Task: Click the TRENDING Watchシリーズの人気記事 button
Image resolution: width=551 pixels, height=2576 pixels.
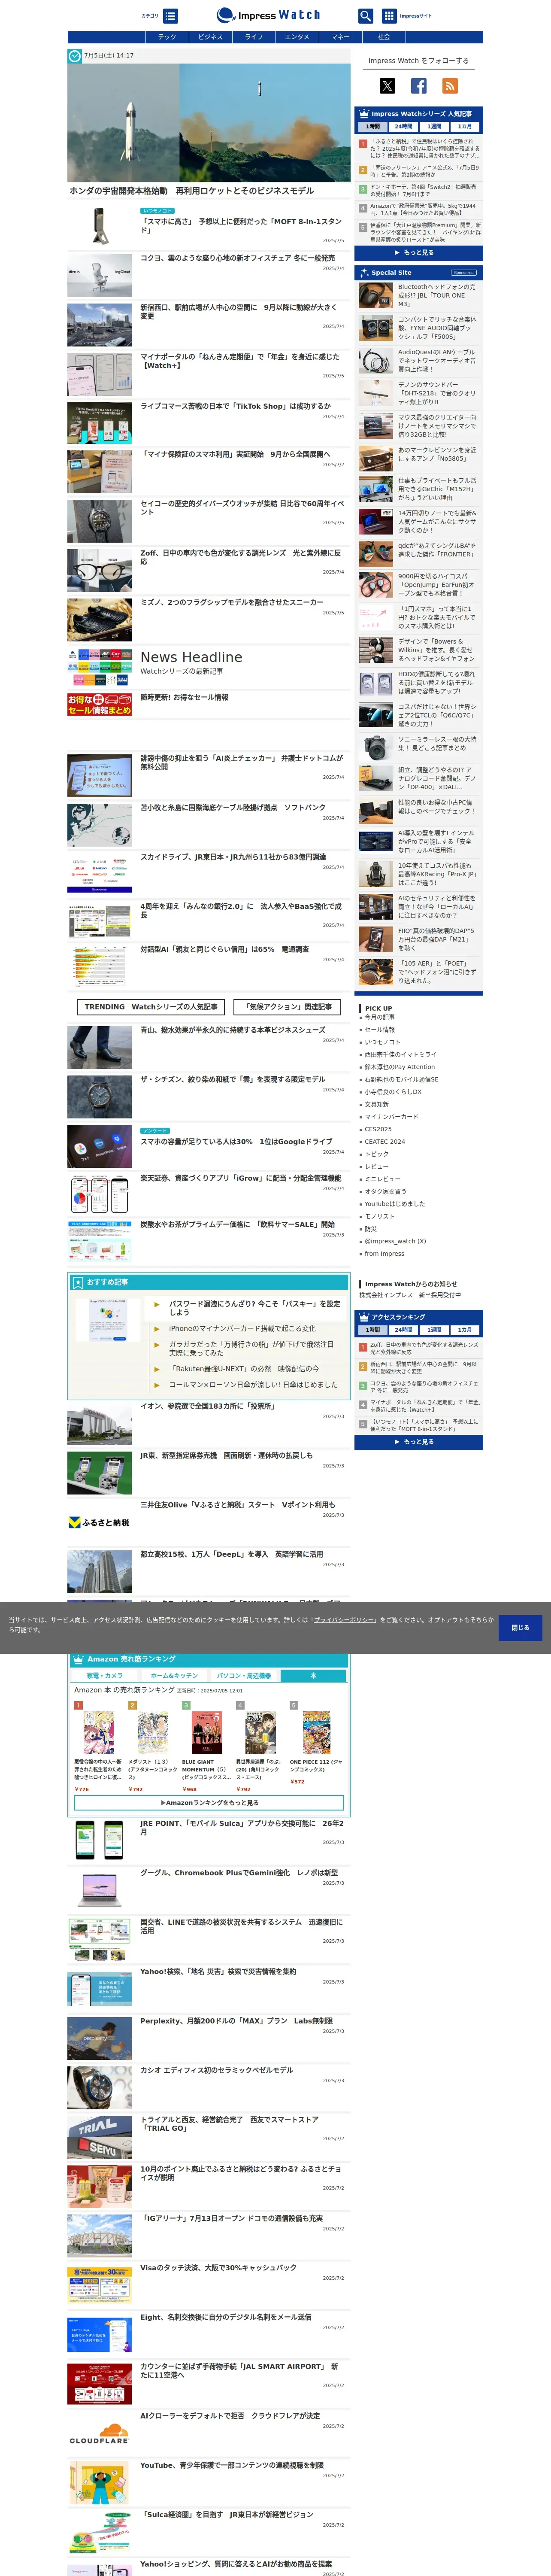Action: pyautogui.click(x=151, y=1007)
